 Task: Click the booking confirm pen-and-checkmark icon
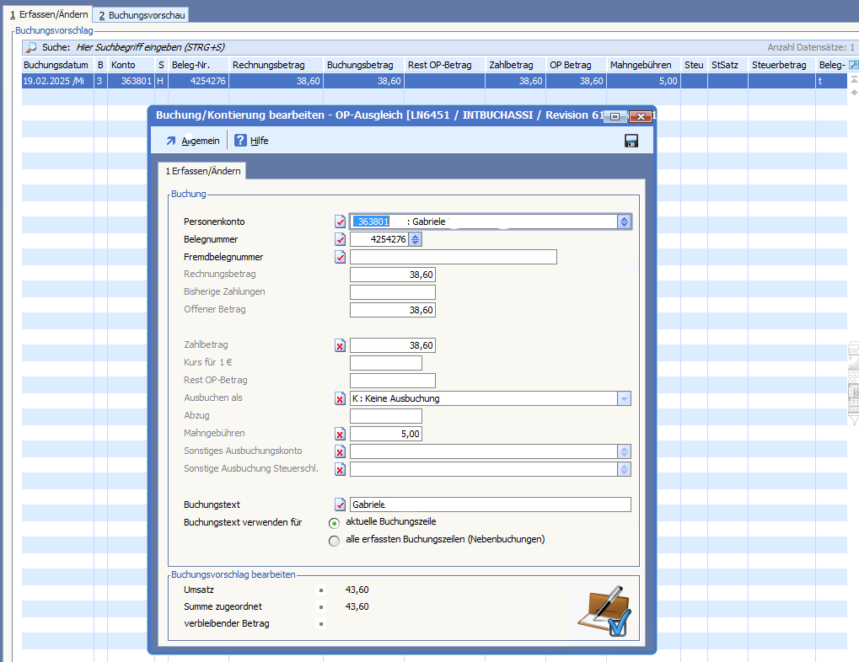coord(604,611)
